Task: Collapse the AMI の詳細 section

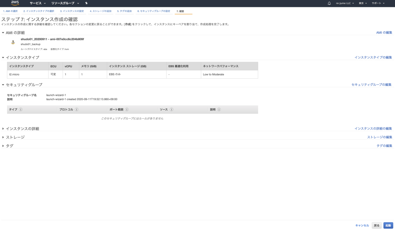Action: [x=3, y=33]
